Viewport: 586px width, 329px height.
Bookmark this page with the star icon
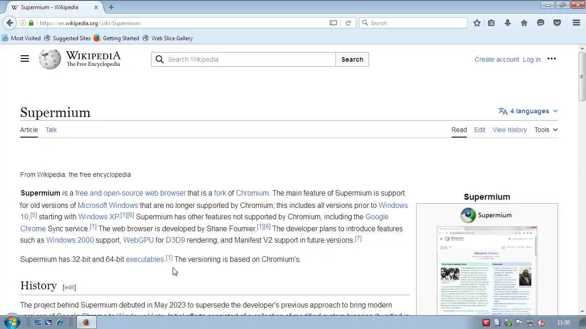[x=477, y=23]
